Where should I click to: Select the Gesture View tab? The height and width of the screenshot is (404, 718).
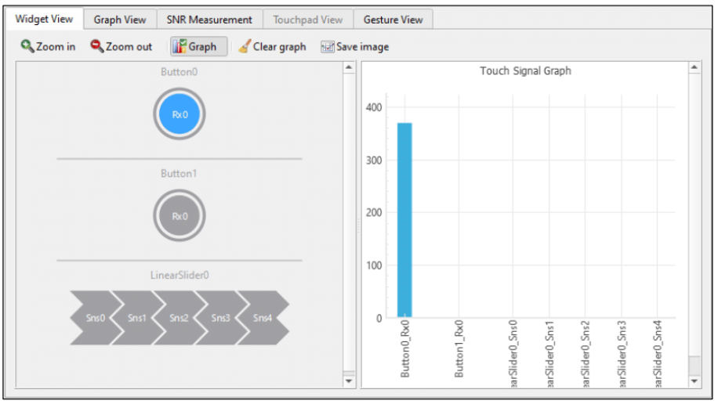tap(393, 20)
